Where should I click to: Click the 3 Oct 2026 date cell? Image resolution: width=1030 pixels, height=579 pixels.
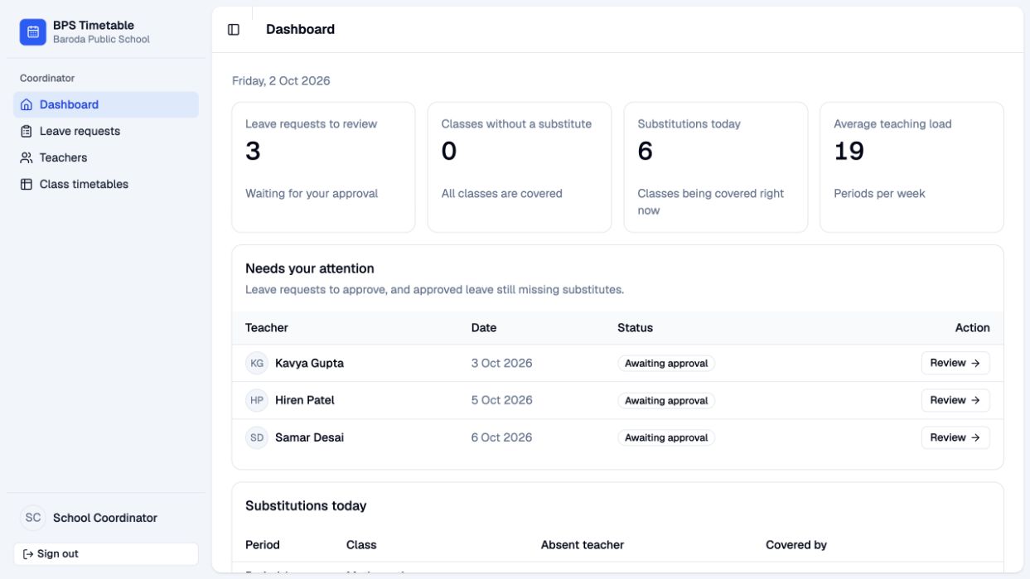click(501, 363)
